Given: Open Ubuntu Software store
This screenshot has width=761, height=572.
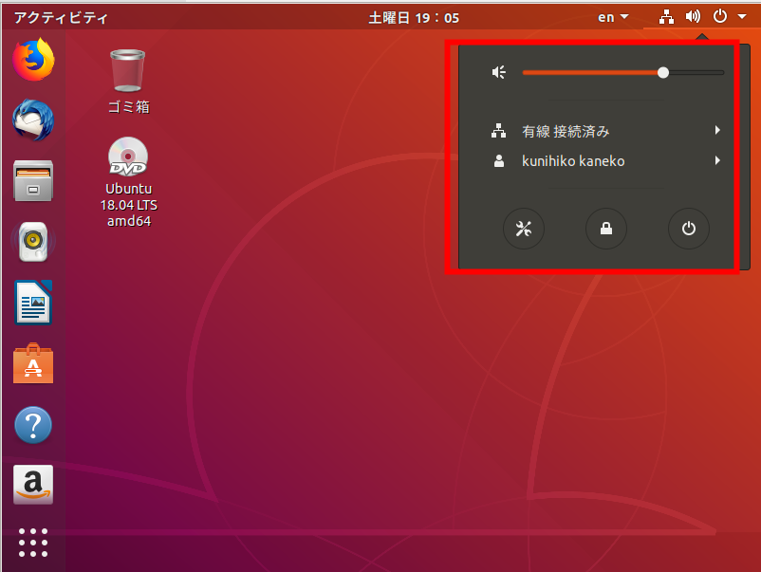Looking at the screenshot, I should (33, 363).
